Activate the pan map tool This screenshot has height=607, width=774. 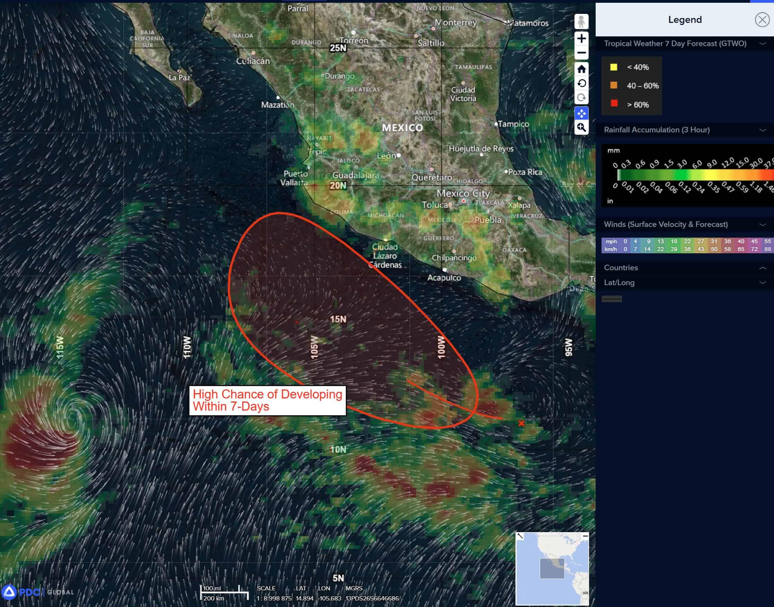581,113
